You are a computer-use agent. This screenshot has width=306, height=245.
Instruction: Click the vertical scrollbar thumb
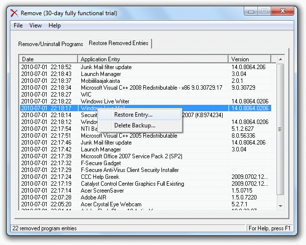(x=280, y=129)
